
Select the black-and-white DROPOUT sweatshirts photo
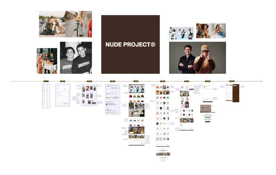(x=76, y=58)
